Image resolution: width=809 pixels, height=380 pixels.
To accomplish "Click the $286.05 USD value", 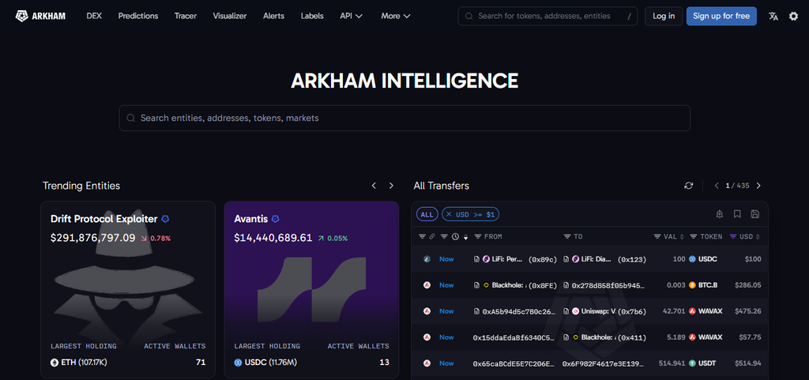I will tap(748, 284).
